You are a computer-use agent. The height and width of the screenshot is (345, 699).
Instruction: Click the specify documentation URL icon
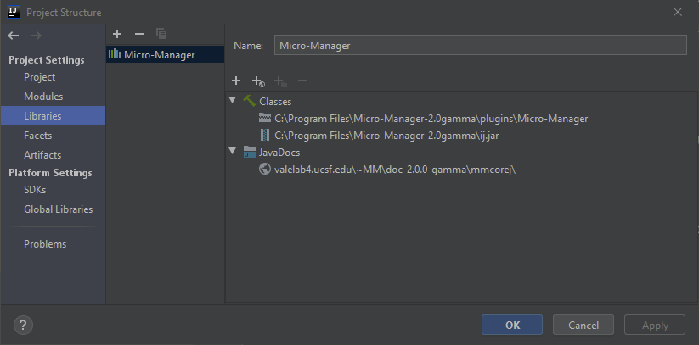(258, 81)
